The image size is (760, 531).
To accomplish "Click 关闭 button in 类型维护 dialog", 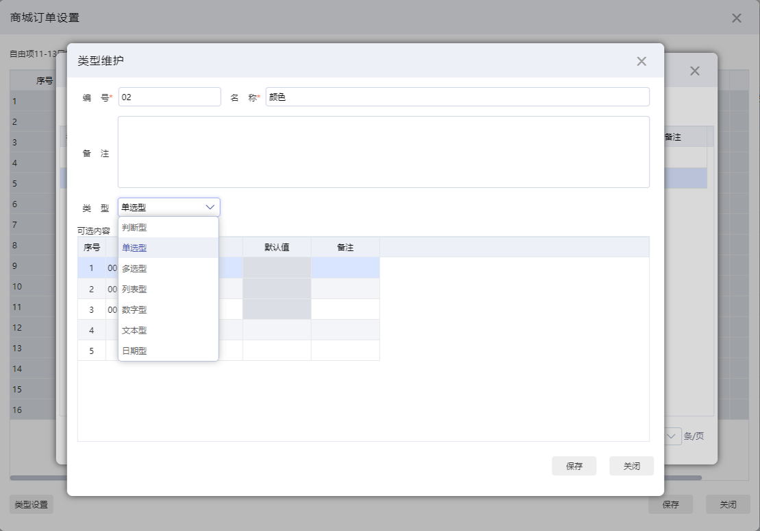I will click(632, 466).
